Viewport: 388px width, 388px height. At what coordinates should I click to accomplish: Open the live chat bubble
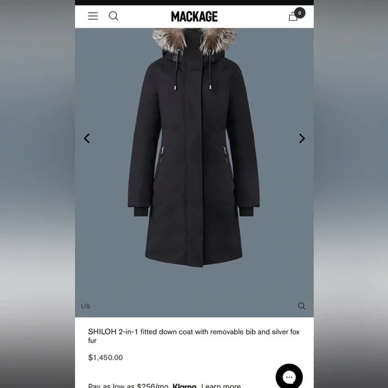[x=289, y=377]
